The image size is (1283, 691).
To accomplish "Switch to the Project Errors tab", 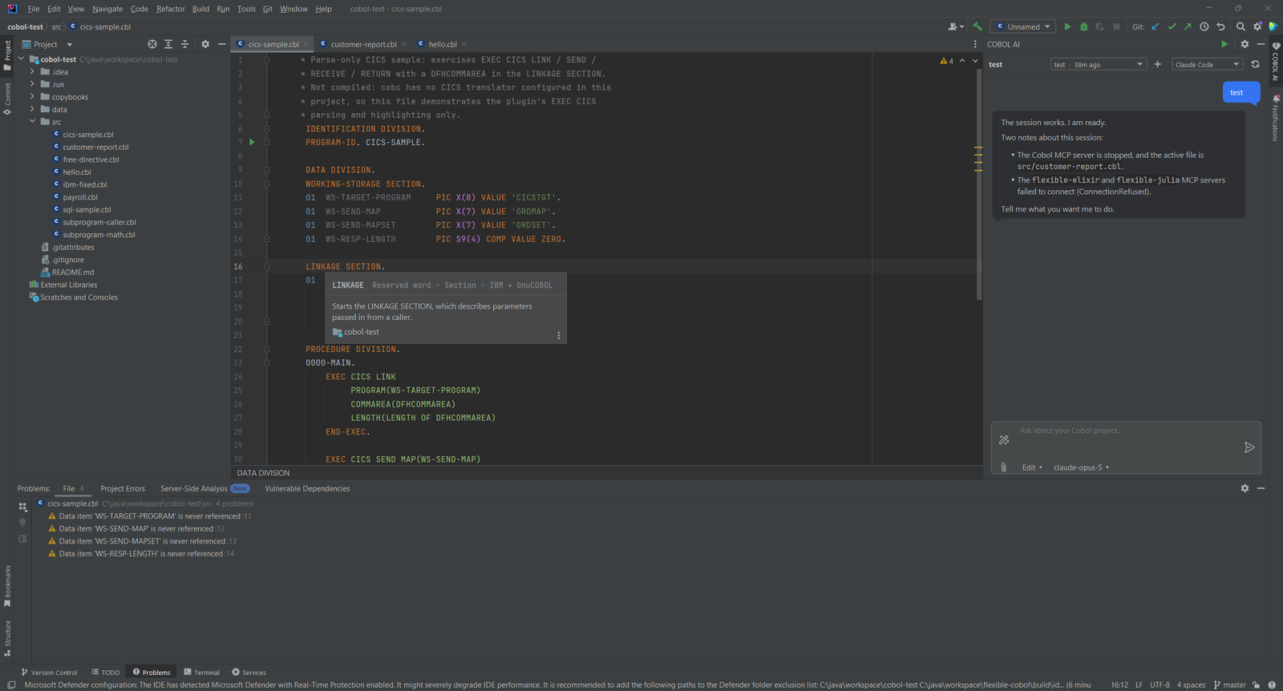I will pos(123,488).
